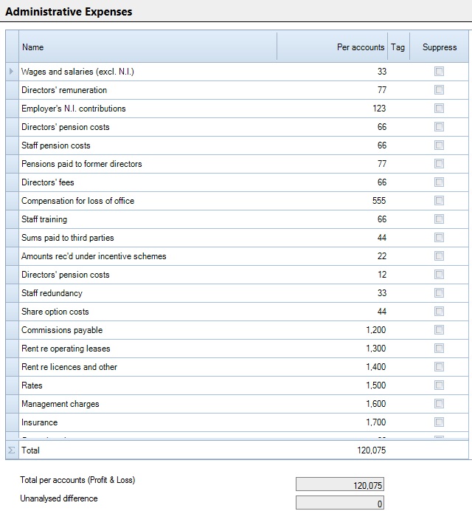Tick Suppress for Commissions payable

click(x=439, y=330)
